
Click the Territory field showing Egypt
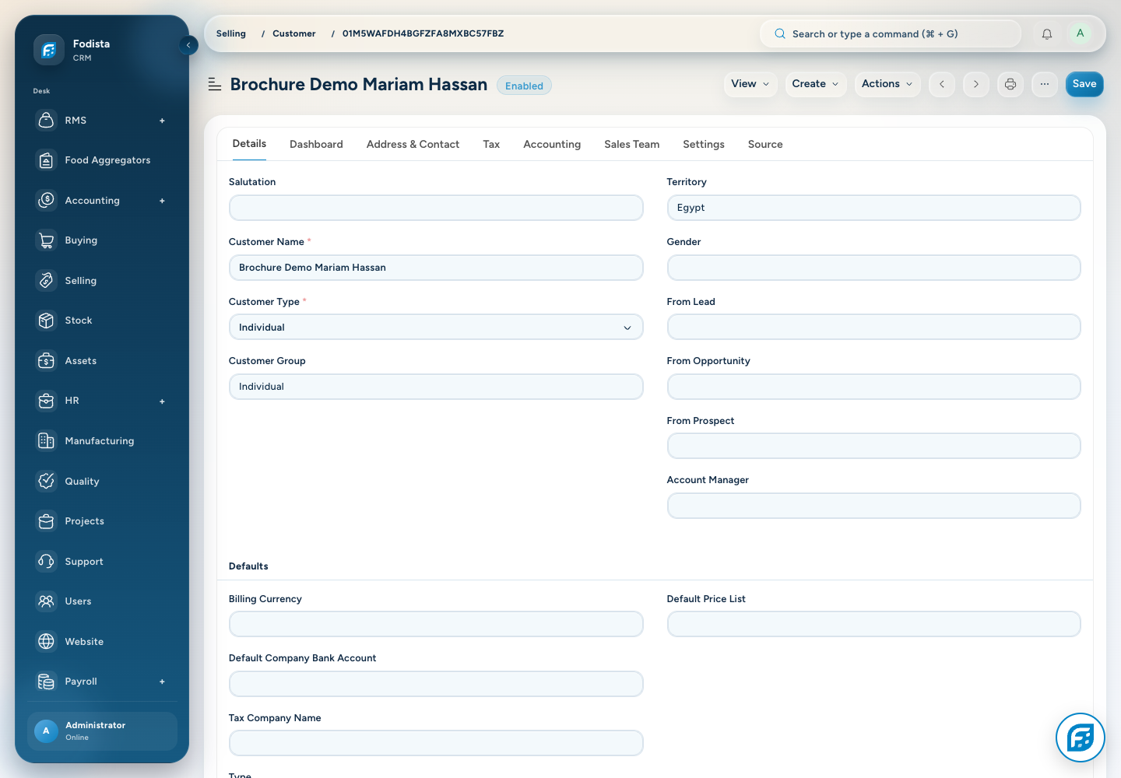[x=873, y=208]
